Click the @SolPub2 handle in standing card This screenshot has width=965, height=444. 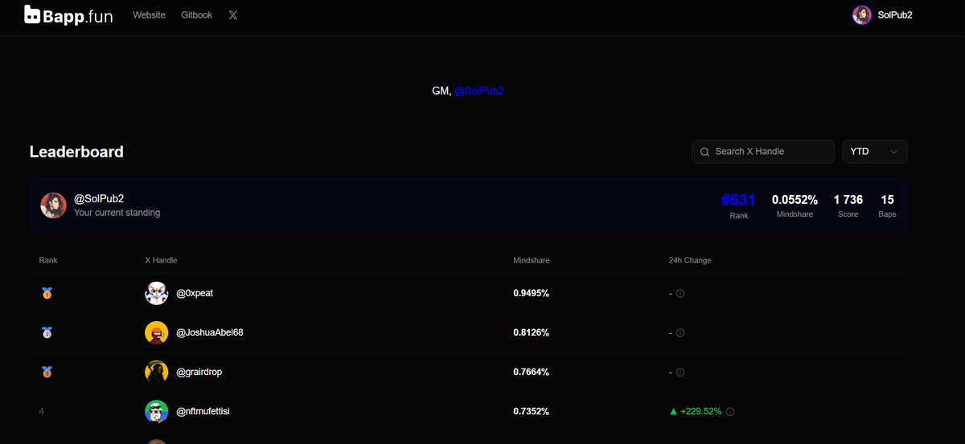(x=99, y=198)
